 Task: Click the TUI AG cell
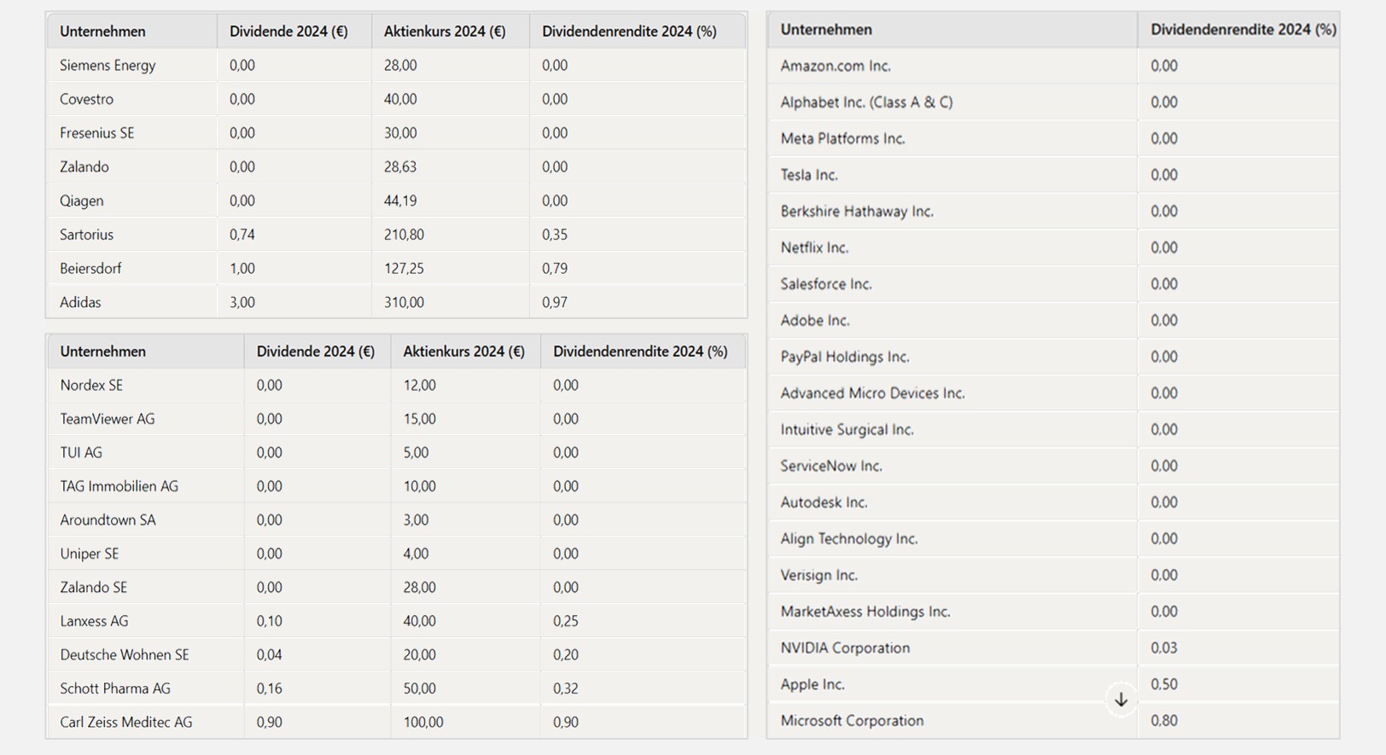[81, 452]
